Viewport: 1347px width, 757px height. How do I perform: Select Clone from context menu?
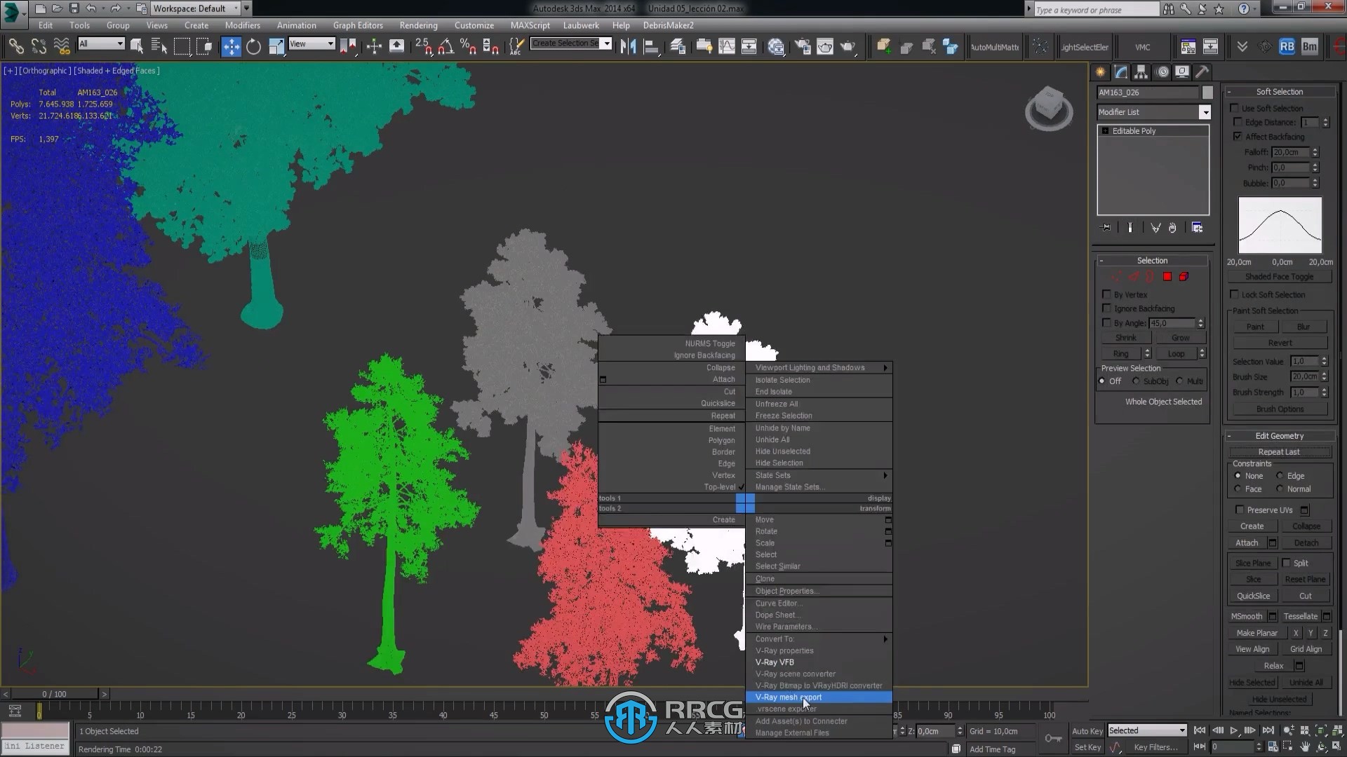(764, 578)
